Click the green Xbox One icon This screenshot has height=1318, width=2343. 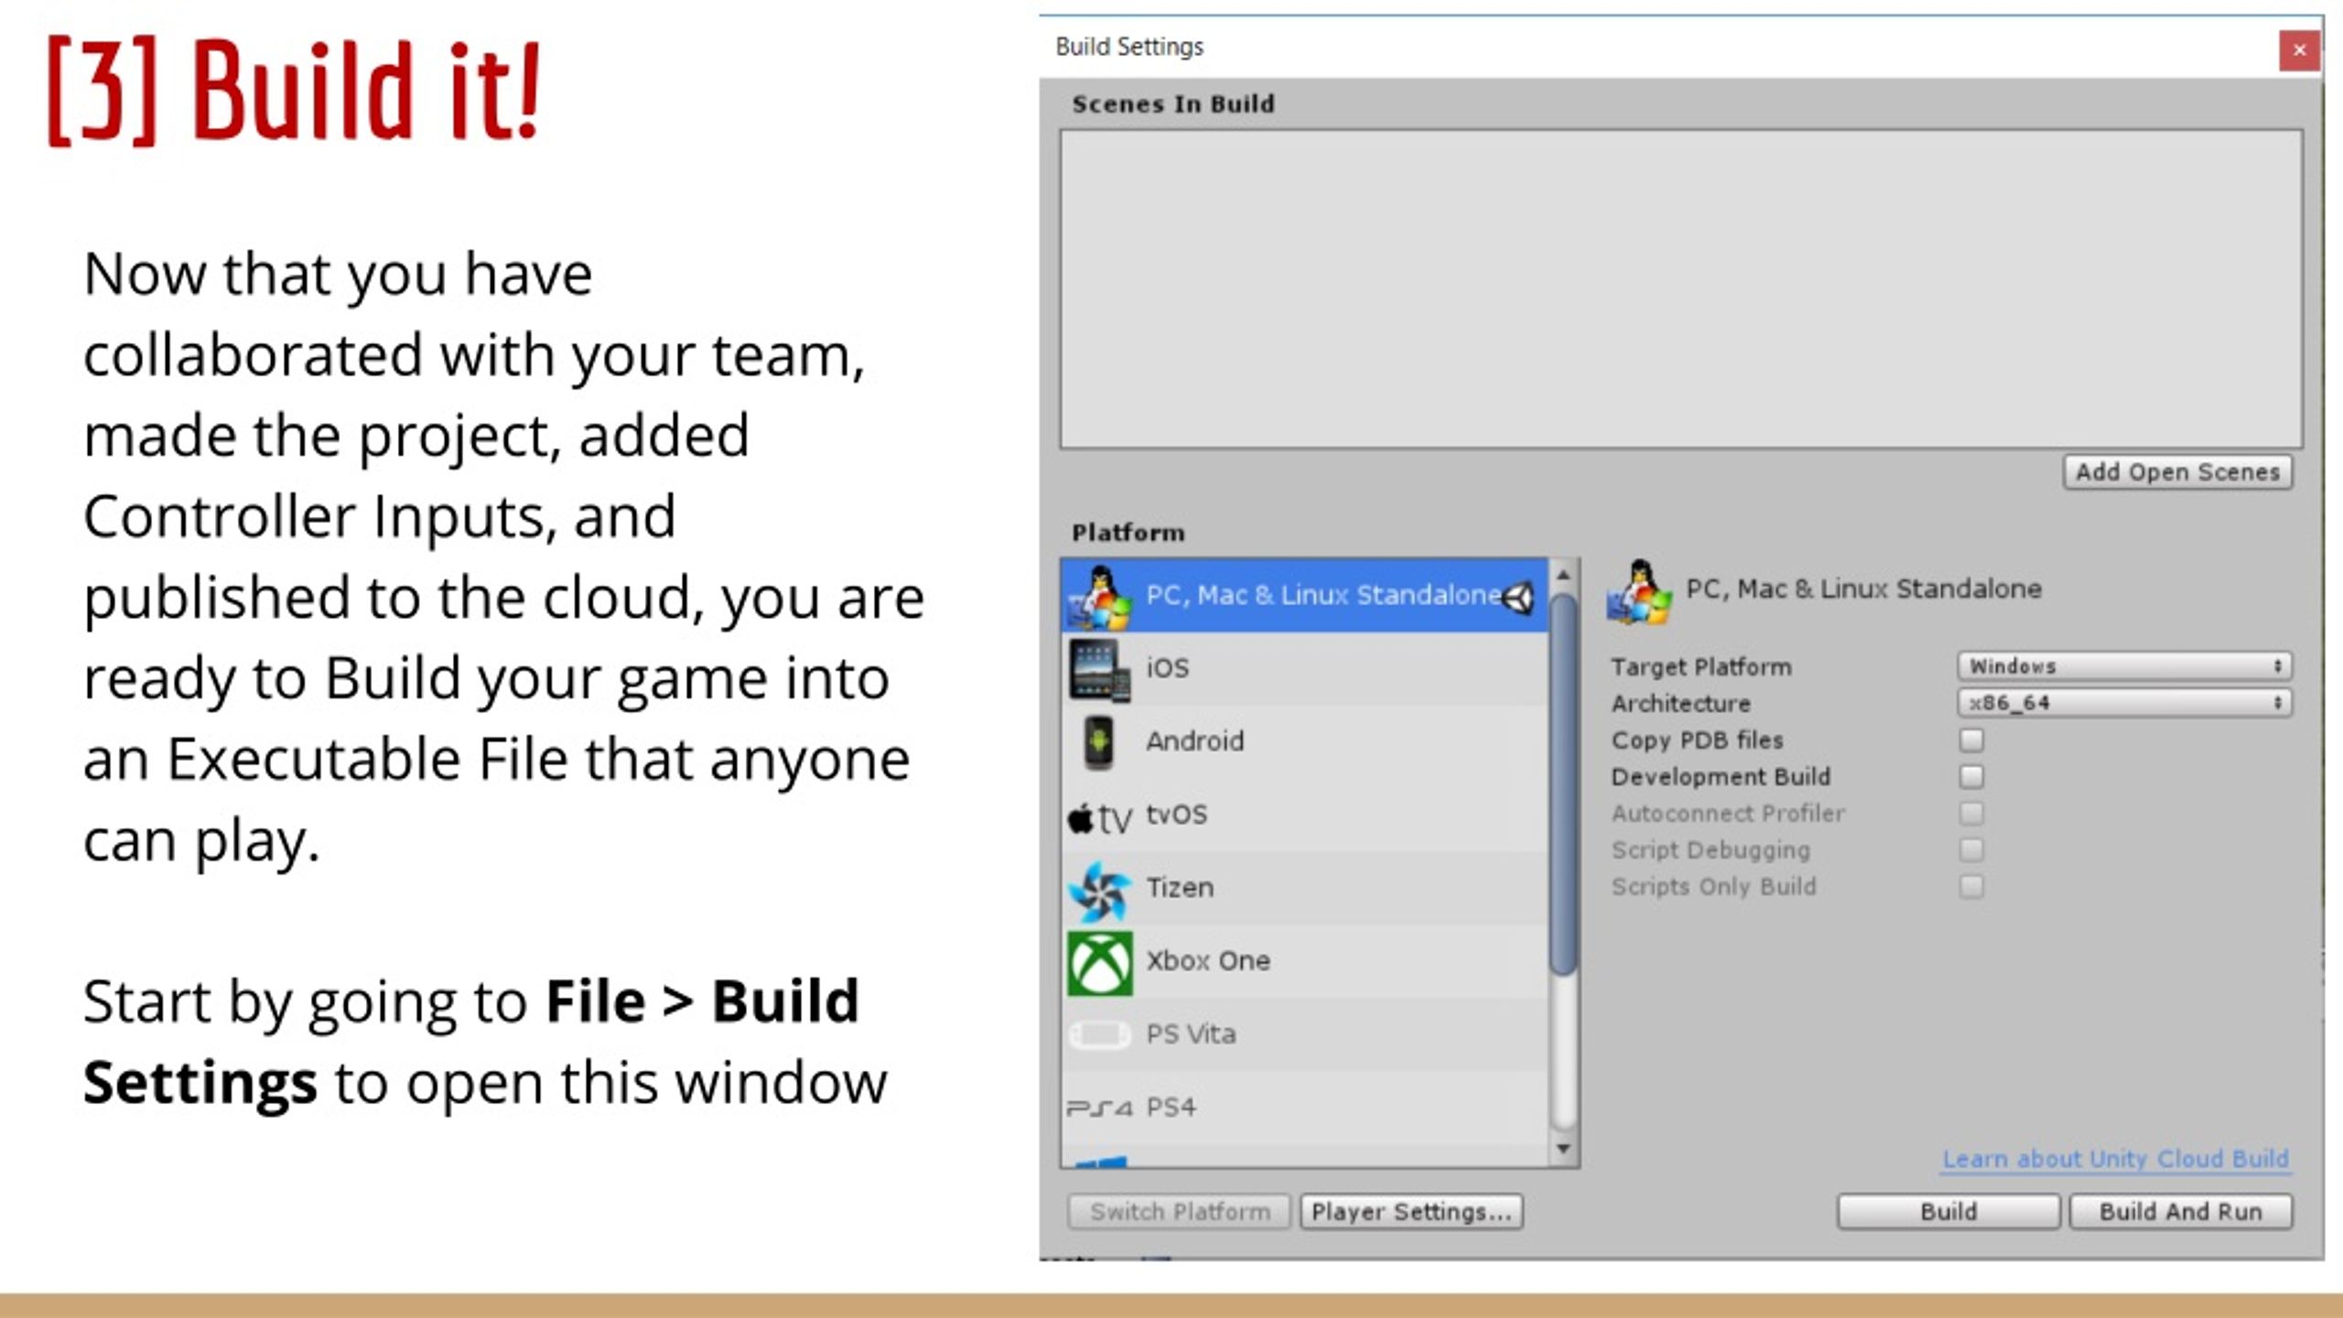tap(1099, 963)
